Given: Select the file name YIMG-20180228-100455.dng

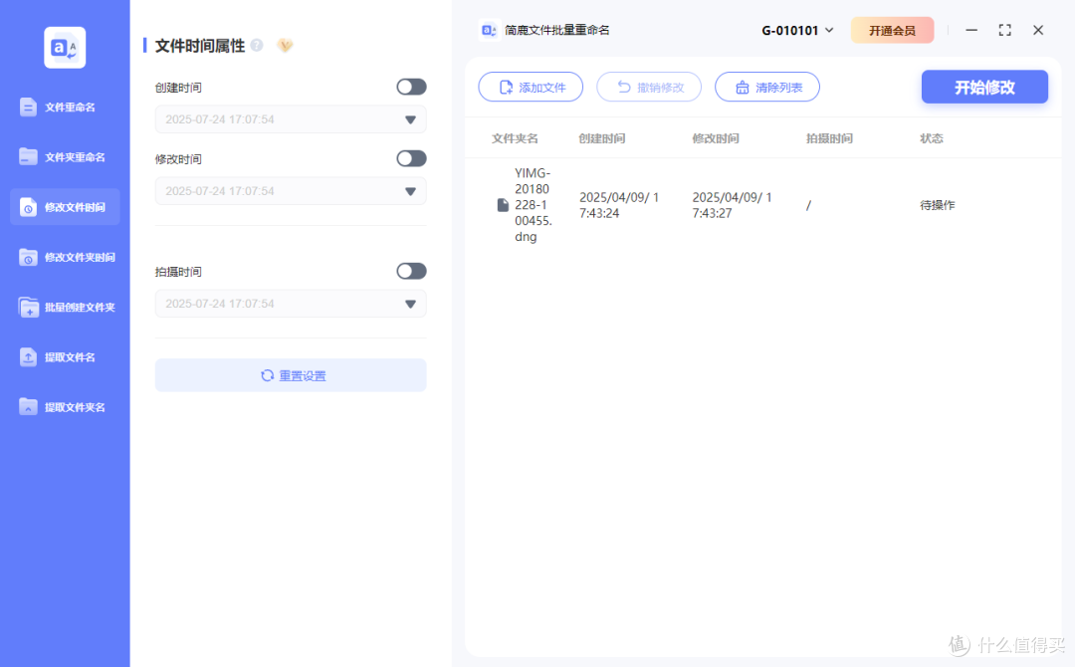Looking at the screenshot, I should click(x=534, y=205).
